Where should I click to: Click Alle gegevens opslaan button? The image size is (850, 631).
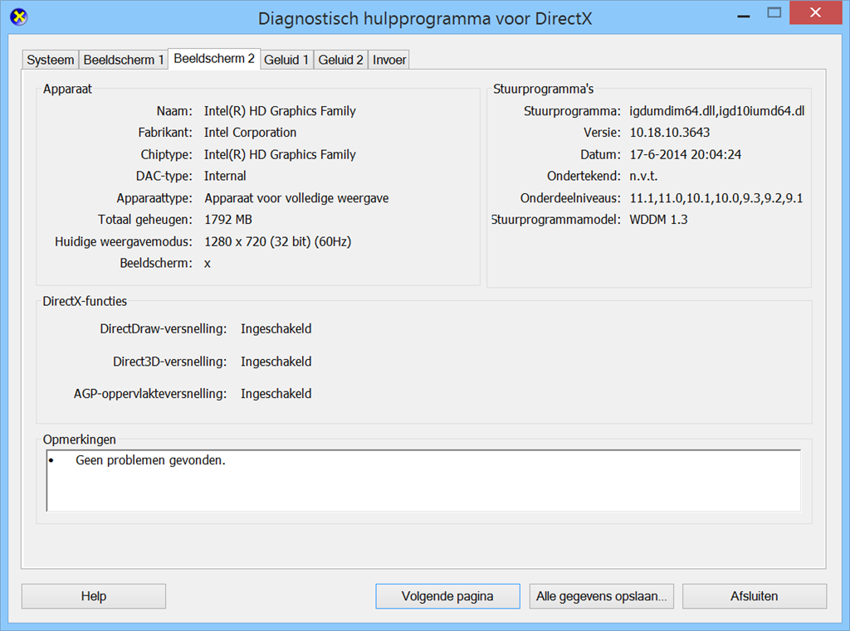[602, 596]
